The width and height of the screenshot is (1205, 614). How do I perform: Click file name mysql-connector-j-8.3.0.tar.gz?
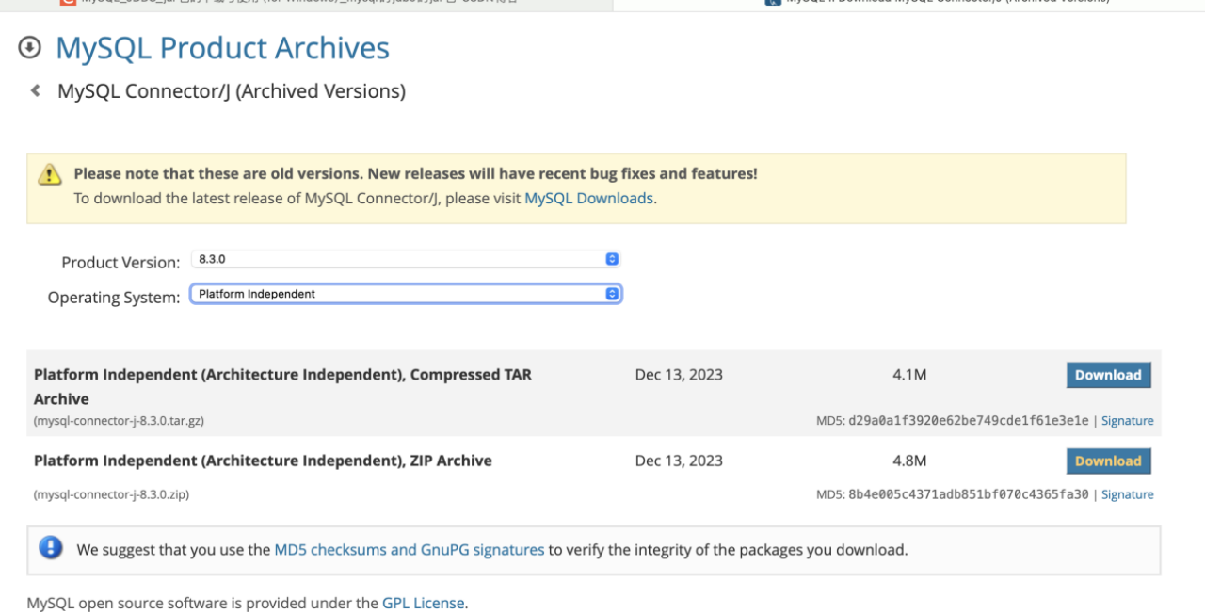click(x=119, y=421)
